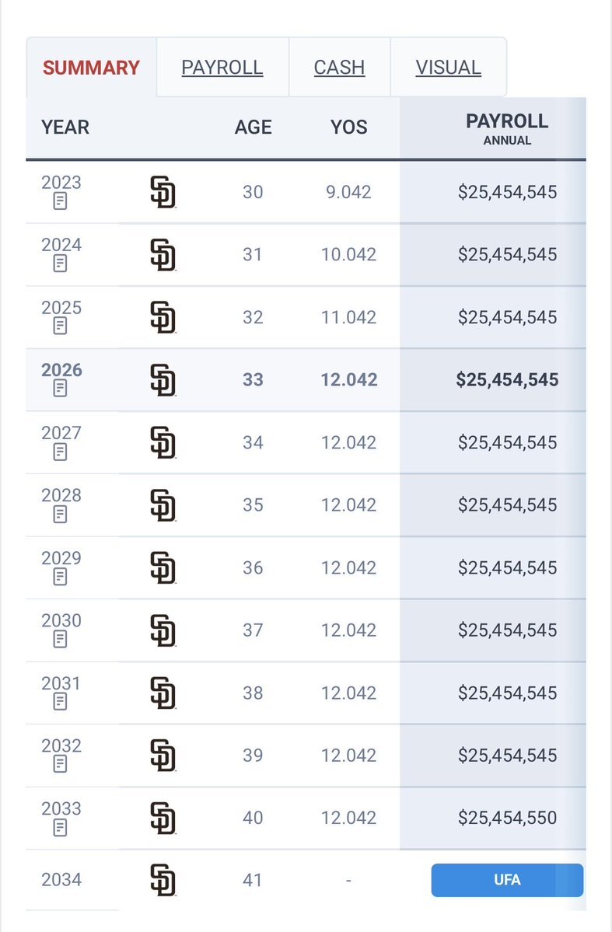
Task: Click the 2024 contract details document icon
Action: point(61,264)
